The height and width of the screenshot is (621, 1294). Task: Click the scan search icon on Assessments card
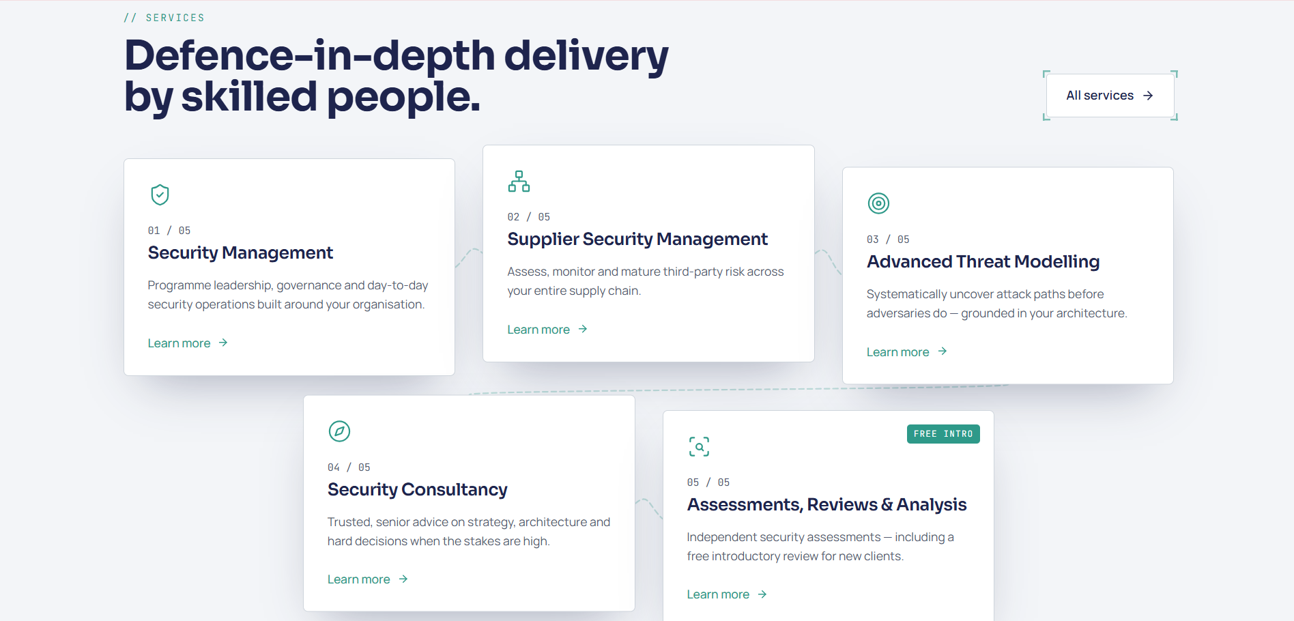tap(699, 446)
